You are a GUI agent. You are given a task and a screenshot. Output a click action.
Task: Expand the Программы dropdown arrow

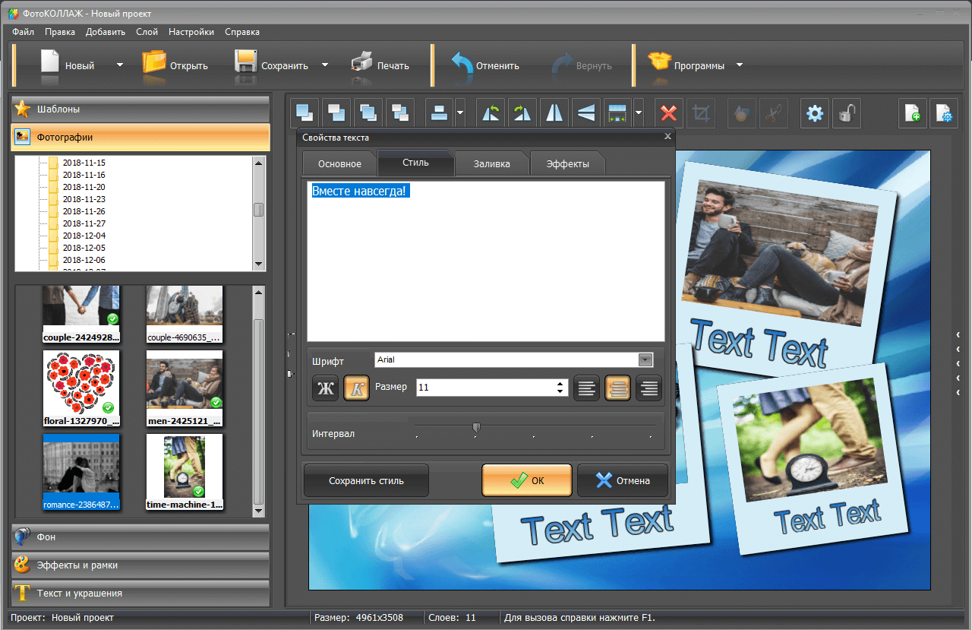tap(740, 65)
